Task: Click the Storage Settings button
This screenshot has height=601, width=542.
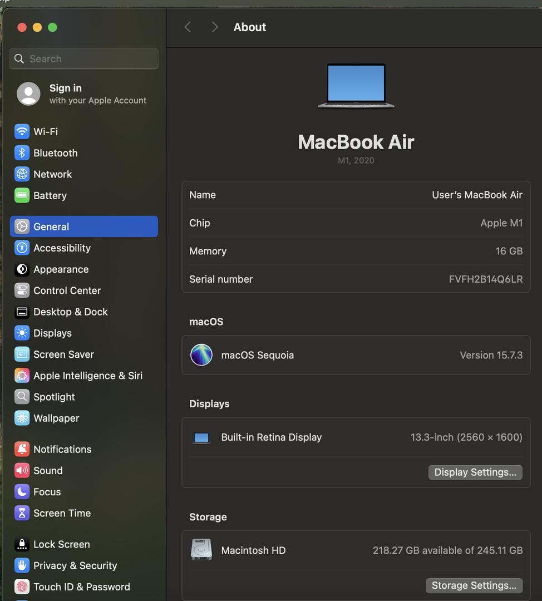Action: coord(474,585)
